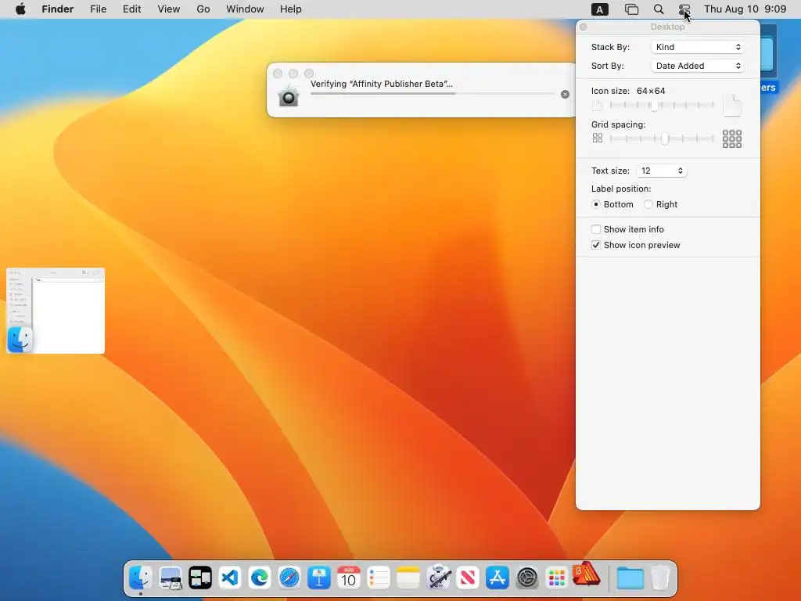Click the Desktop panel title
801x601 pixels.
[667, 27]
